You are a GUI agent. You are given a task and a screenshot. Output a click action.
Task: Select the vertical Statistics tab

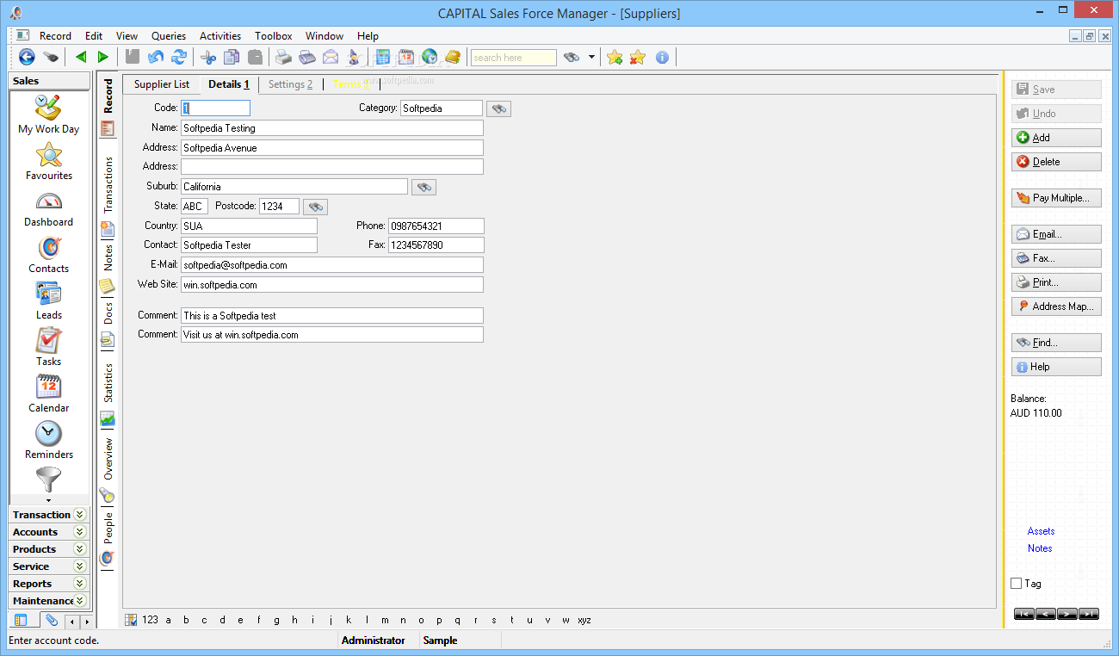(x=108, y=382)
